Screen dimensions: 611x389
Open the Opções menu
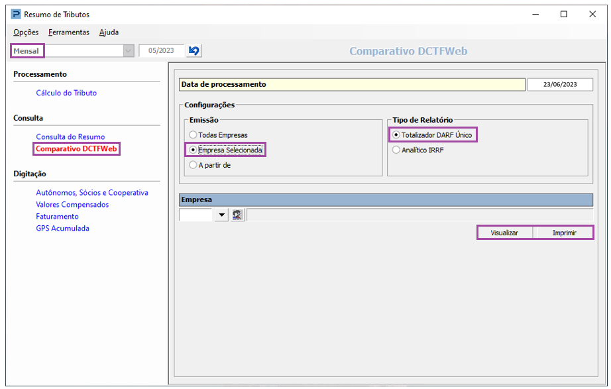tap(26, 32)
